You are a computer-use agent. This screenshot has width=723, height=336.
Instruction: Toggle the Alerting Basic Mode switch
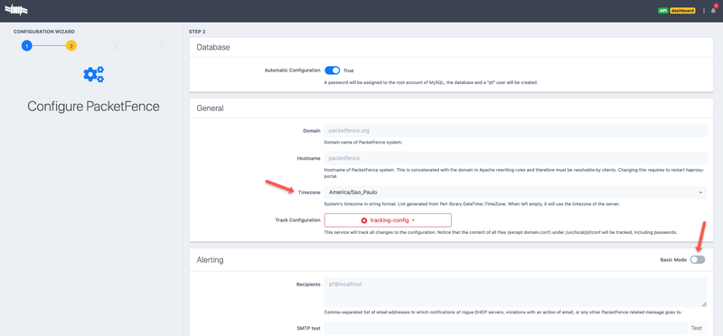pos(698,260)
